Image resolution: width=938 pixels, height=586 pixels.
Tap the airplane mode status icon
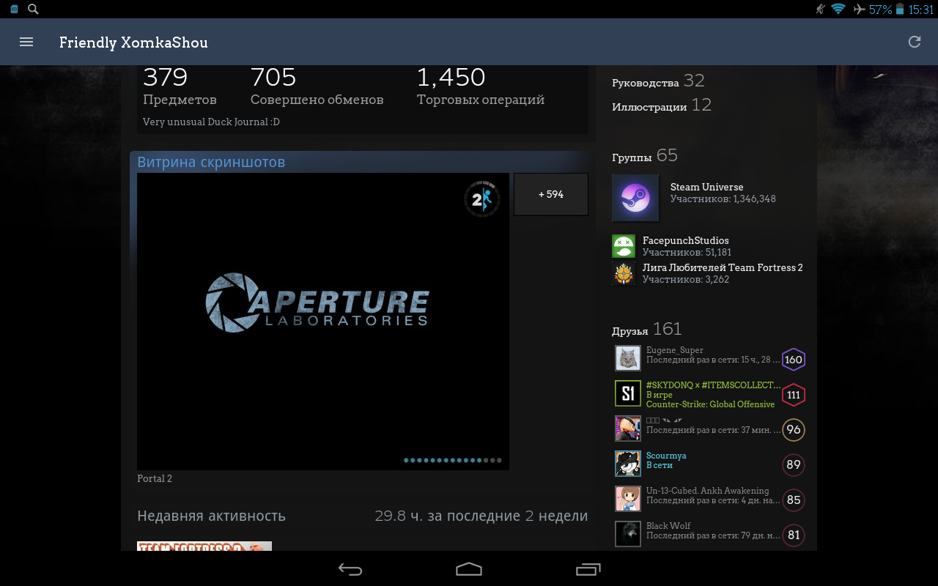pyautogui.click(x=859, y=9)
